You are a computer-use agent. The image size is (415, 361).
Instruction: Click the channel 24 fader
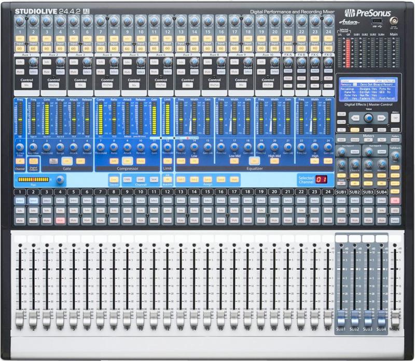328,319
